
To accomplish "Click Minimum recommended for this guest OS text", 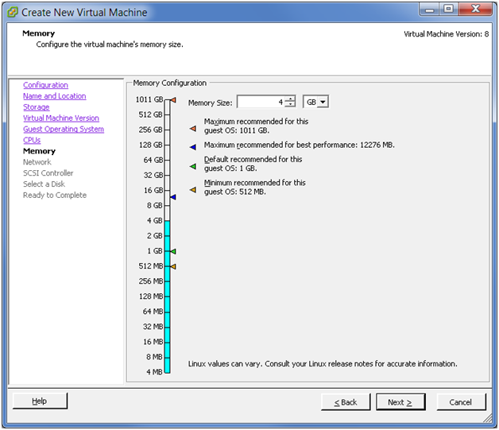I will pos(254,187).
